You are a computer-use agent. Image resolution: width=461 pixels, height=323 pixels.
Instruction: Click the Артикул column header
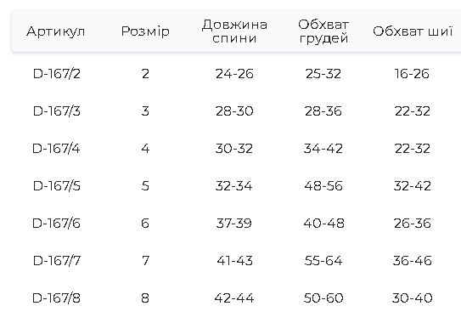pyautogui.click(x=55, y=31)
